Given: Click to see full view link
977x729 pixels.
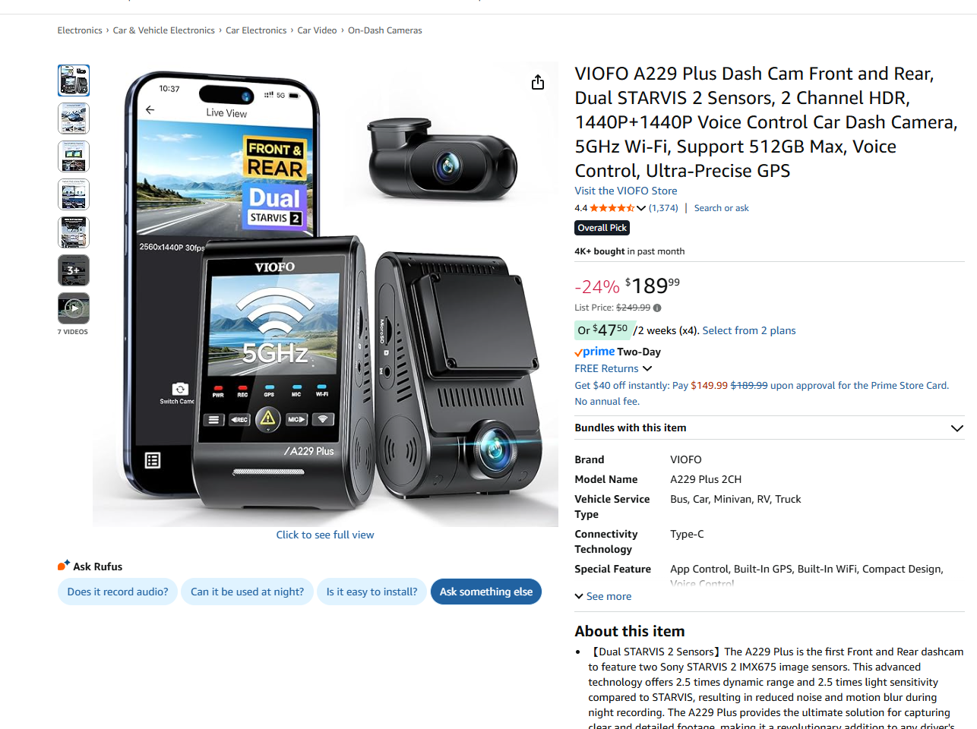Looking at the screenshot, I should pyautogui.click(x=325, y=535).
